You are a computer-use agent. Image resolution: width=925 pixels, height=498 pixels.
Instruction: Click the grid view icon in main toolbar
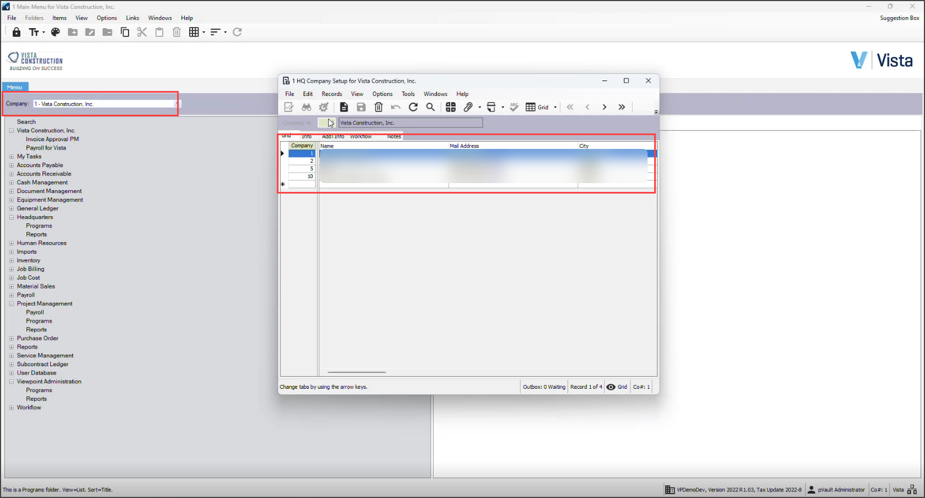[x=194, y=32]
